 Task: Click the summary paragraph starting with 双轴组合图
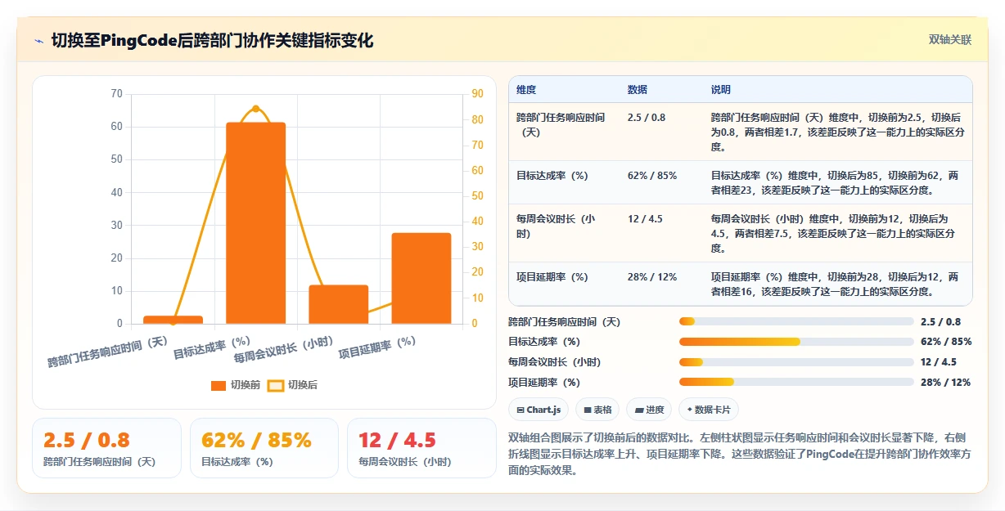pos(740,454)
